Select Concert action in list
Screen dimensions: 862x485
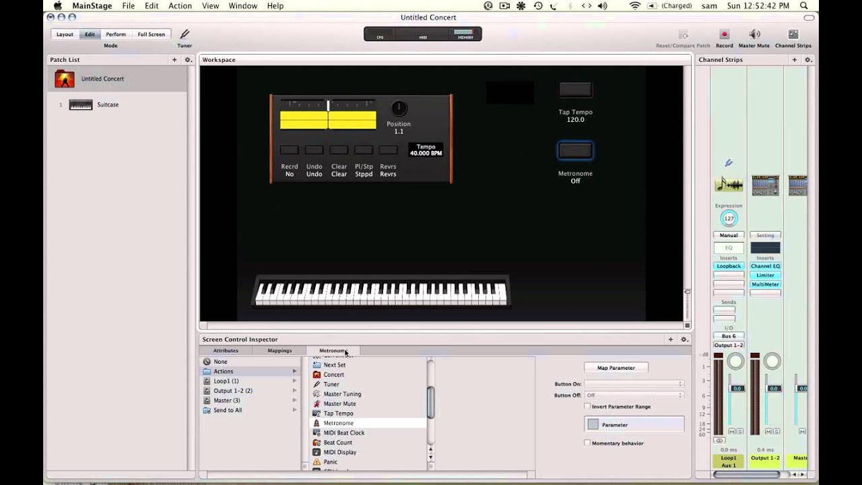click(368, 375)
